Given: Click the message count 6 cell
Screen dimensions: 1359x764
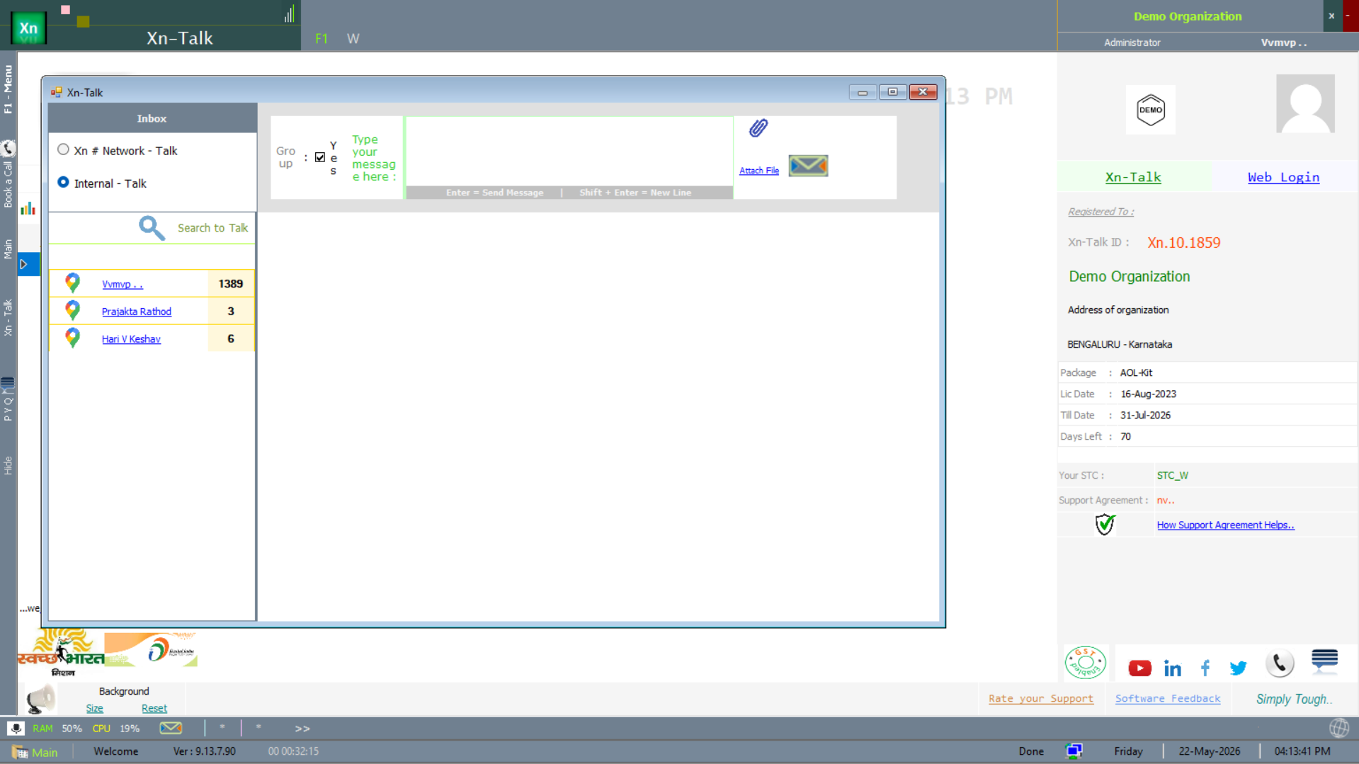Looking at the screenshot, I should point(231,338).
